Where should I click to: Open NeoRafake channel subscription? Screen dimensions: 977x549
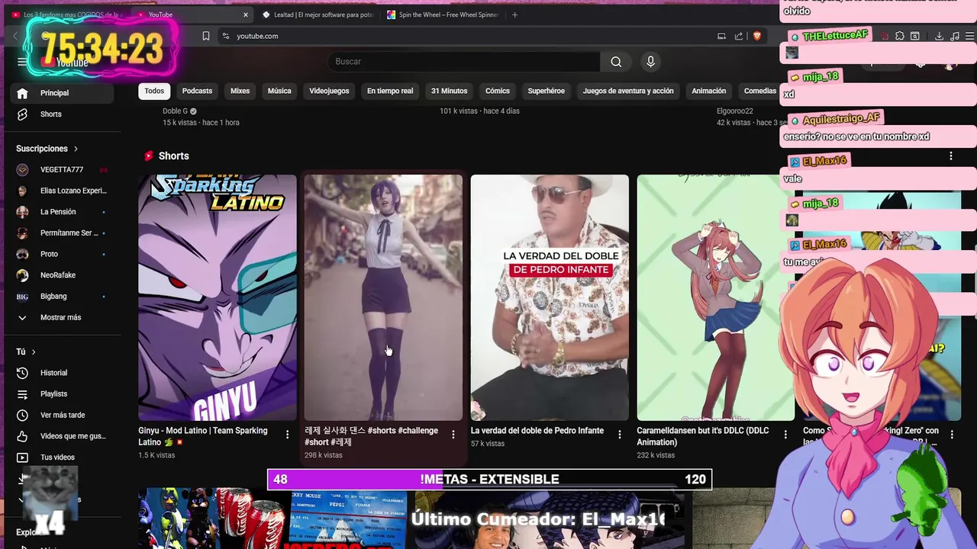[63, 275]
